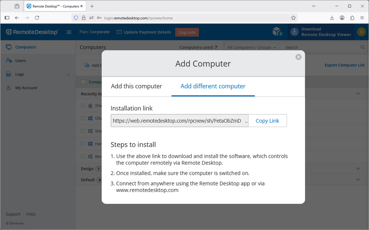Switch to Add this computer tab
The height and width of the screenshot is (230, 369).
(137, 86)
